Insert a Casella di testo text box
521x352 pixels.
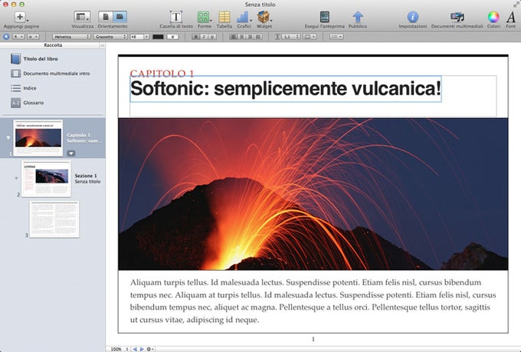(x=176, y=17)
